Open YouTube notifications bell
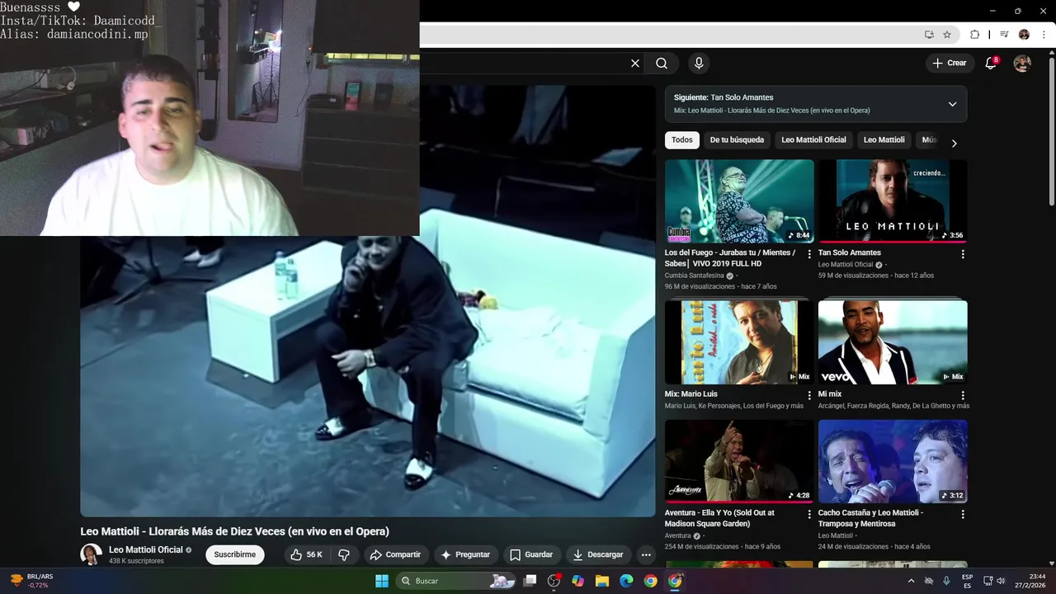This screenshot has width=1056, height=594. coord(992,64)
